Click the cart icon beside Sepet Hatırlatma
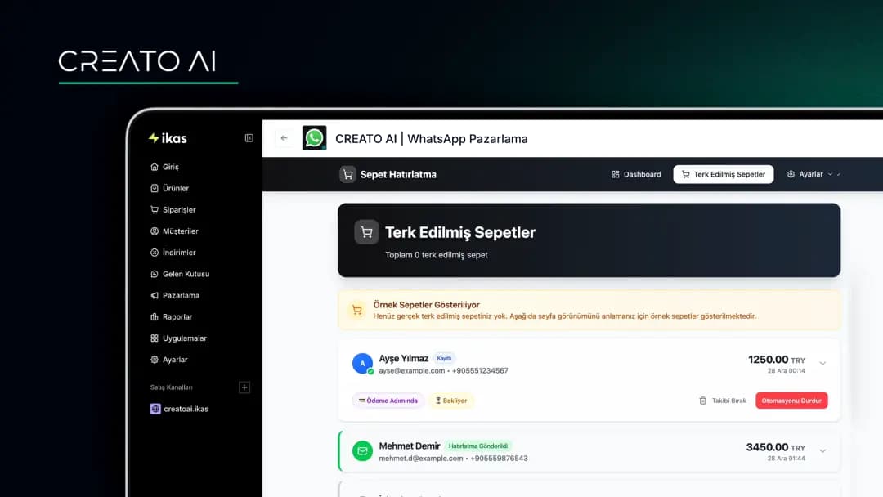This screenshot has height=497, width=883. coord(348,174)
